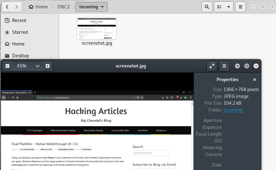Bookmark page with the star icon
This screenshot has width=276, height=170.
click(x=142, y=98)
